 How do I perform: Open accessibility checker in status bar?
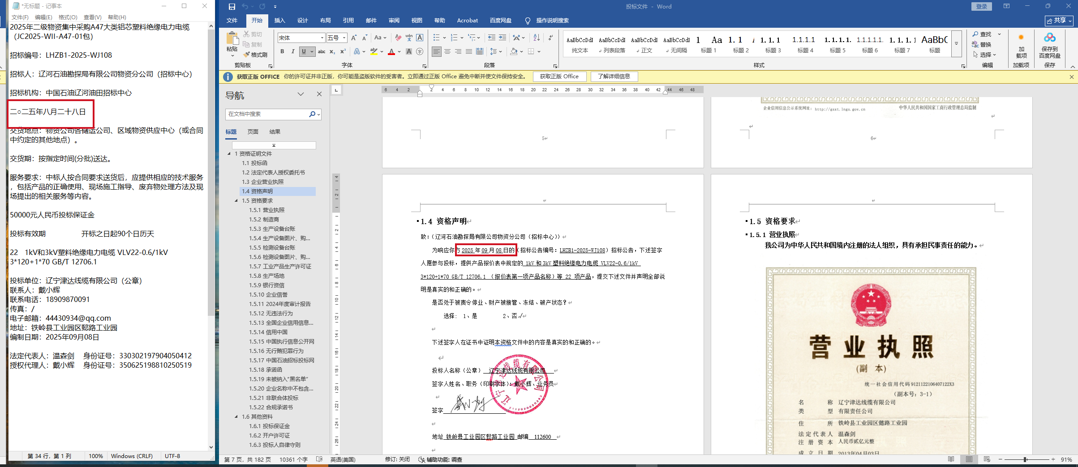point(440,459)
